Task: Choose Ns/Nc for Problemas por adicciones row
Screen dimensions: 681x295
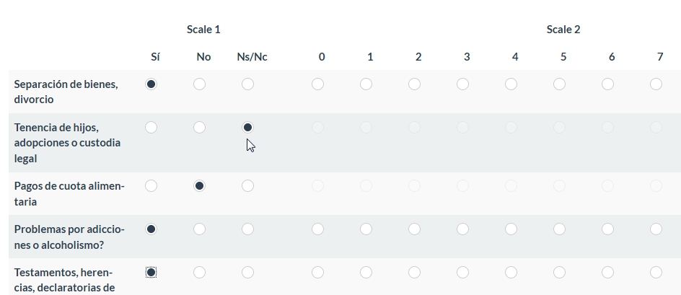Action: 247,229
